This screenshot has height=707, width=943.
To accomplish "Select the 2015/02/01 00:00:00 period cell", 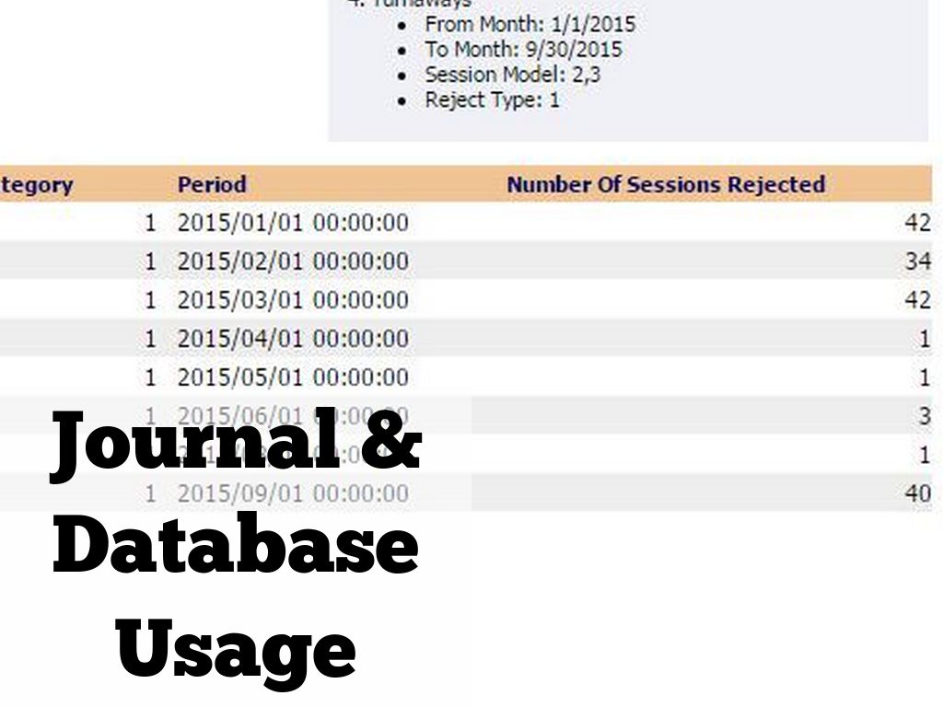I will 293,261.
